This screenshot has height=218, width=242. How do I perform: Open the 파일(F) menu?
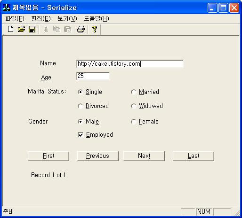[15, 19]
